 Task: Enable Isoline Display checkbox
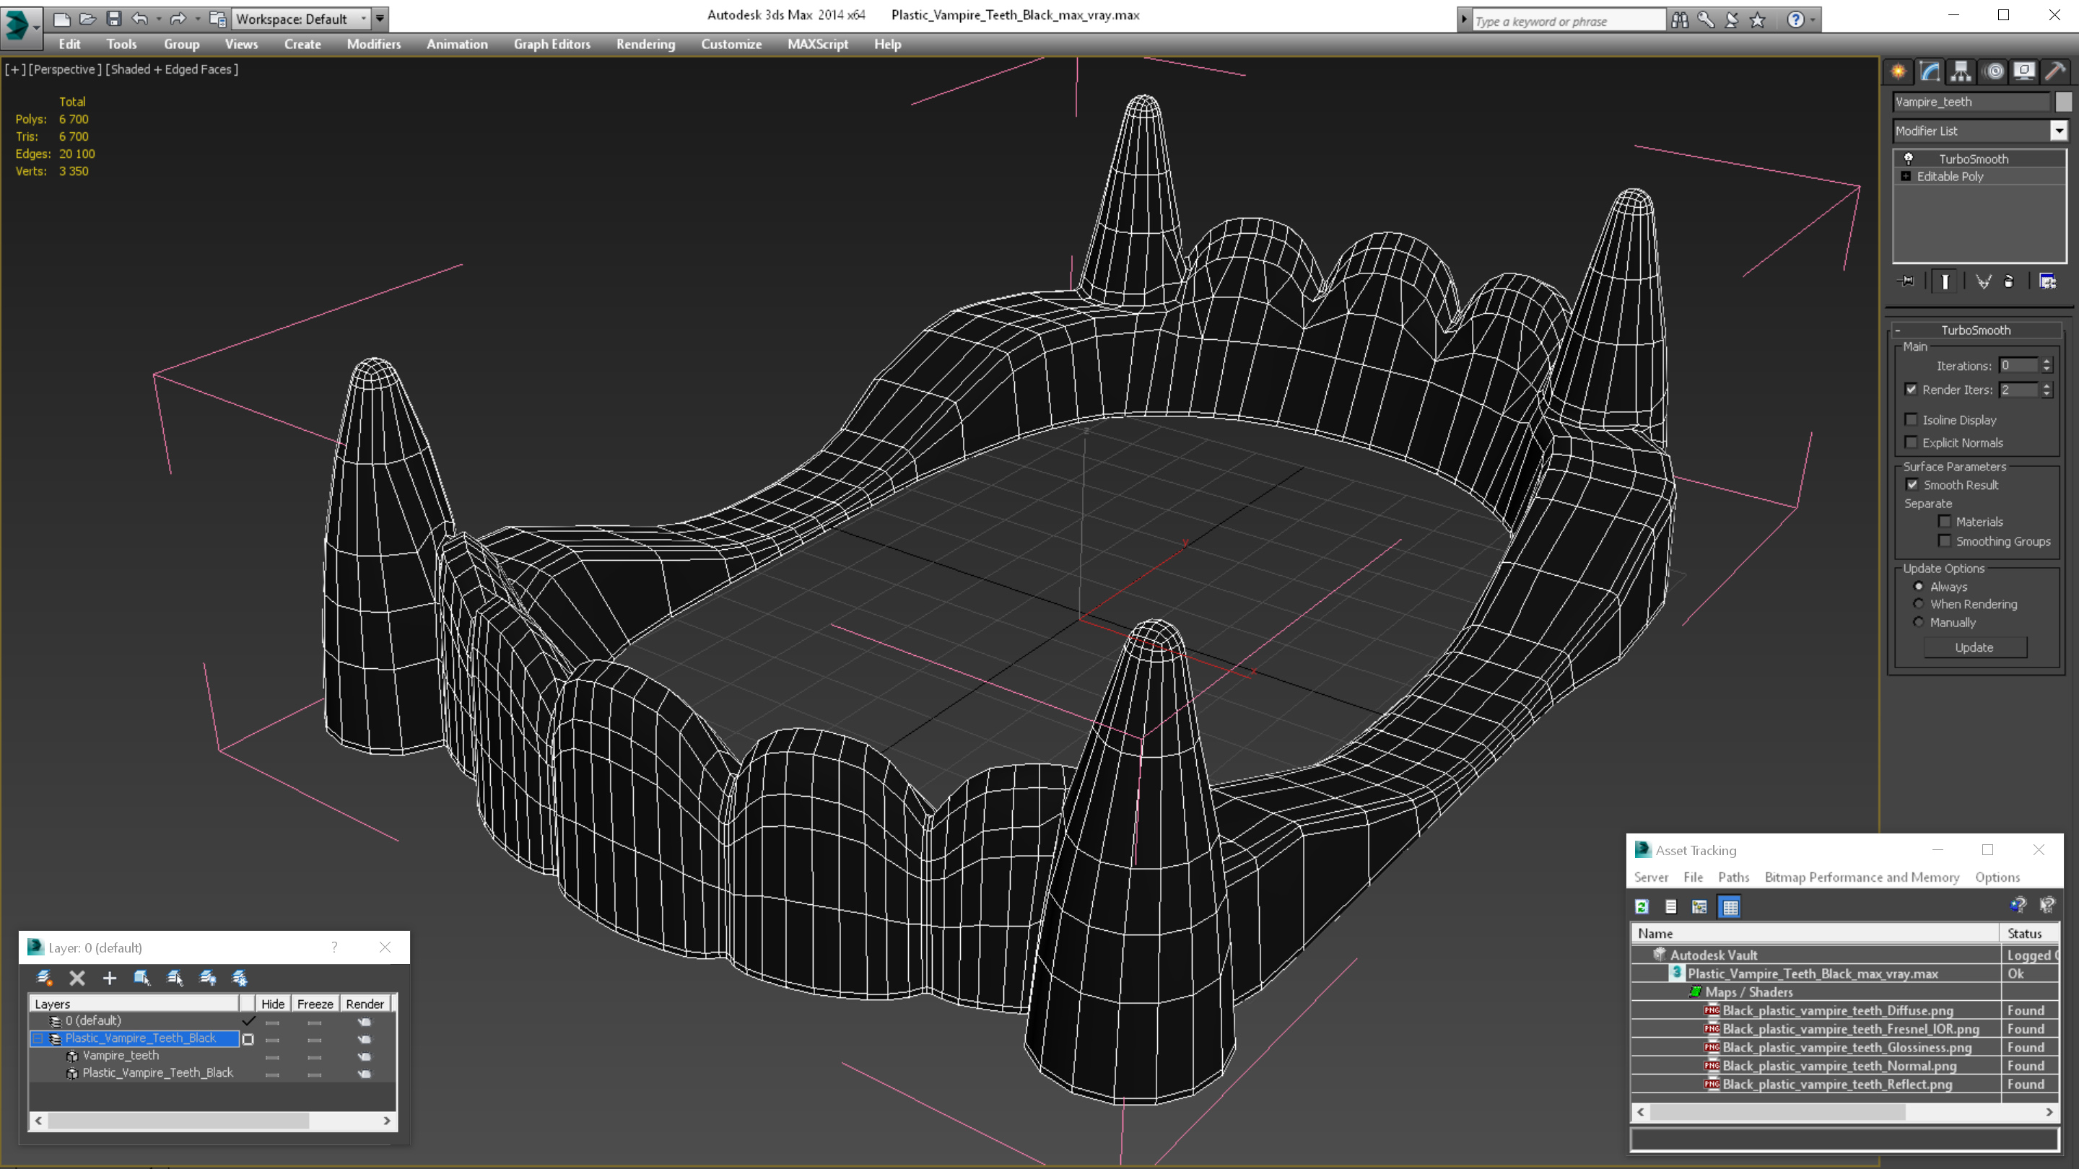tap(1911, 419)
